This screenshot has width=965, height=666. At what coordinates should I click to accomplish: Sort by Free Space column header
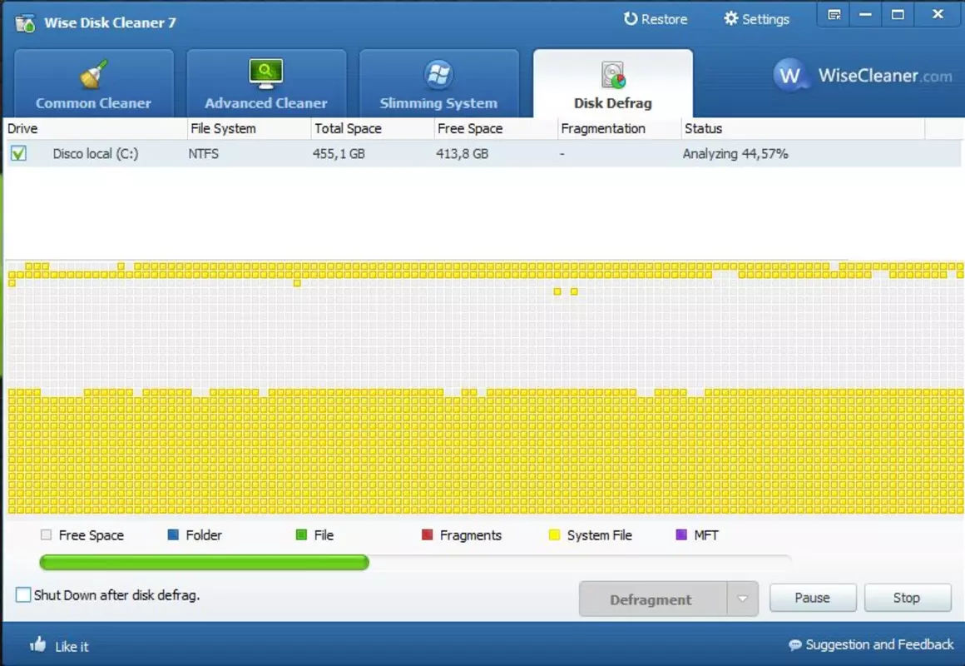pos(496,128)
